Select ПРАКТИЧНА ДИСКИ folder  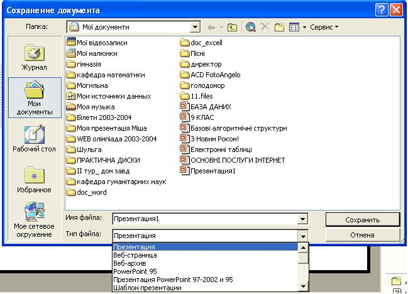click(103, 160)
